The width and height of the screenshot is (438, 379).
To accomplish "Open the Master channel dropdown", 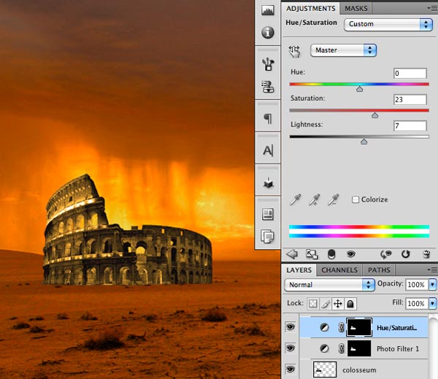I will click(343, 50).
